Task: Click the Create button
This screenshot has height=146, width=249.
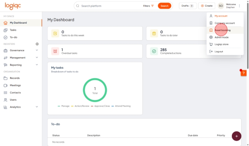Action: [x=207, y=6]
